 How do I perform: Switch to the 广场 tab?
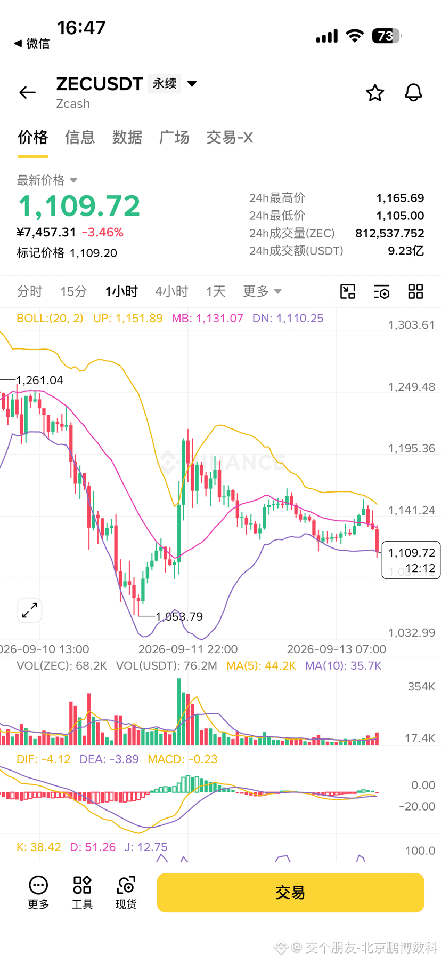pyautogui.click(x=174, y=138)
